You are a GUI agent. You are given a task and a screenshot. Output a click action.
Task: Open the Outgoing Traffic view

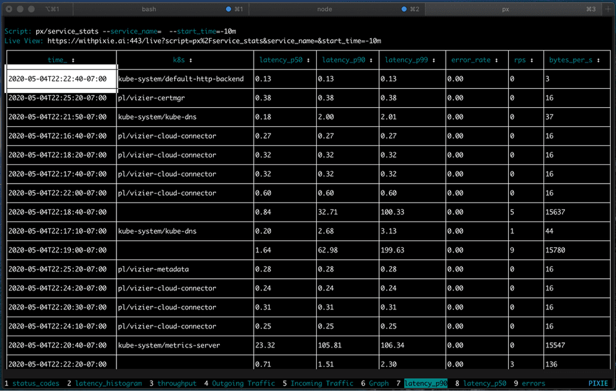pyautogui.click(x=243, y=384)
